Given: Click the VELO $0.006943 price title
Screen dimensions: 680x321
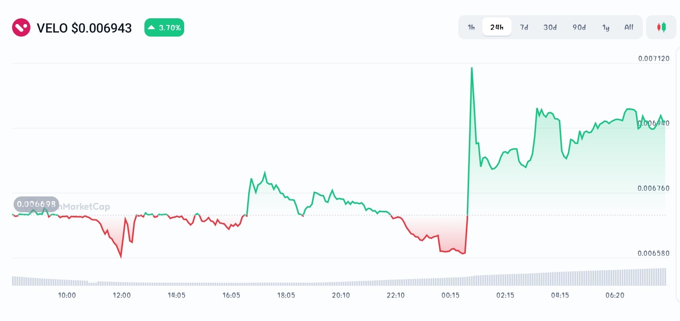Looking at the screenshot, I should (x=84, y=28).
